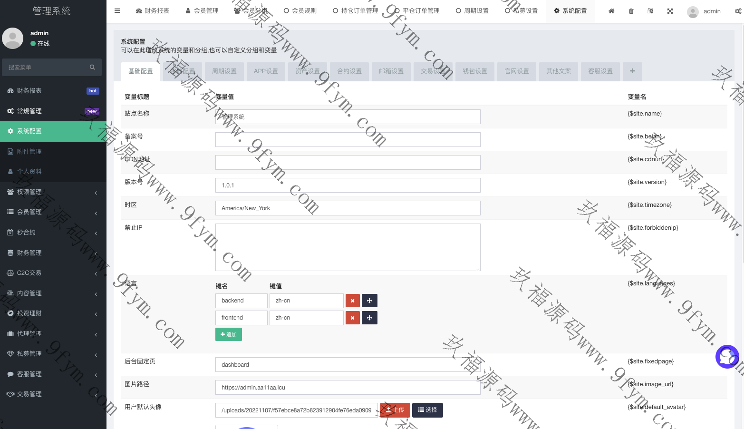This screenshot has width=744, height=429.
Task: Click the plus tab to add group
Action: click(x=632, y=71)
